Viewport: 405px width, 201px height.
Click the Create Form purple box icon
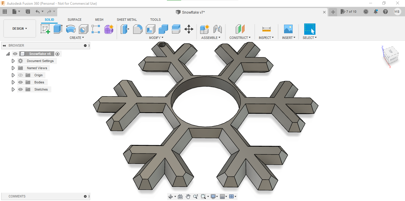pos(109,29)
